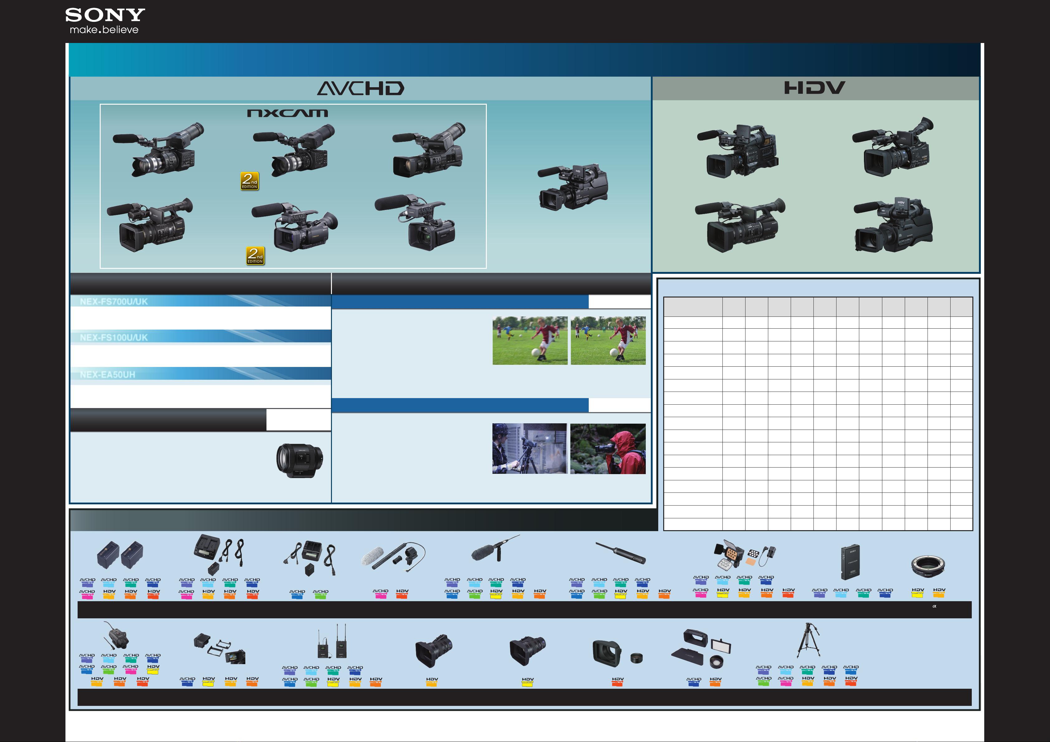Click the second zoom lens accessory icon
This screenshot has height=742, width=1050.
click(528, 651)
